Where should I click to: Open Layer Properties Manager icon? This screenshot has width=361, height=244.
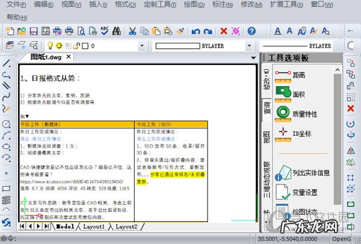10,45
